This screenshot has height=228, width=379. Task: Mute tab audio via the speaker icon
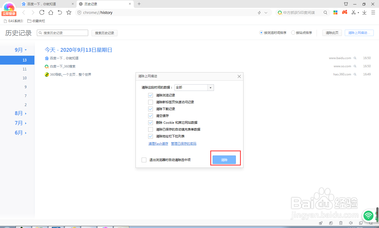351,223
